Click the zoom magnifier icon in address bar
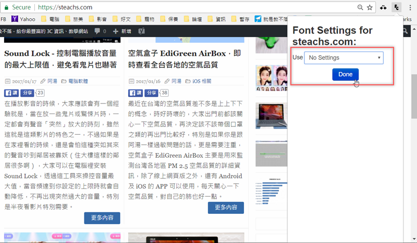 (x=360, y=7)
